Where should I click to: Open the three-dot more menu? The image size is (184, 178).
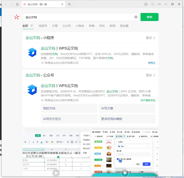pyautogui.click(x=159, y=4)
